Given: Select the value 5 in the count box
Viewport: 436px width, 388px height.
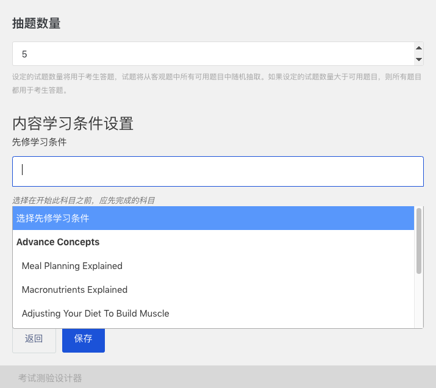Looking at the screenshot, I should (x=24, y=54).
